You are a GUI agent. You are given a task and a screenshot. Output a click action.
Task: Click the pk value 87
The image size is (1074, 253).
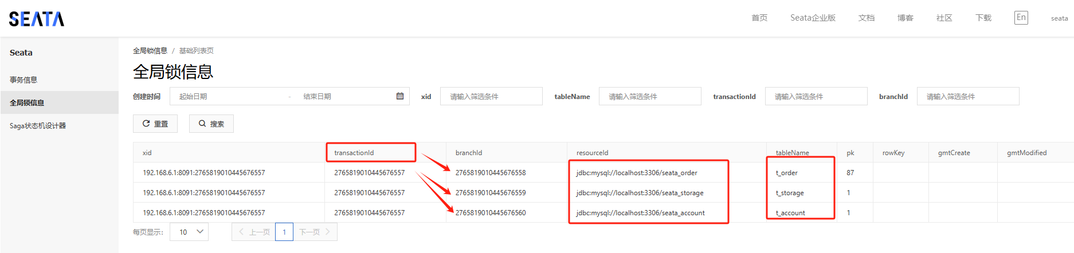coord(850,173)
